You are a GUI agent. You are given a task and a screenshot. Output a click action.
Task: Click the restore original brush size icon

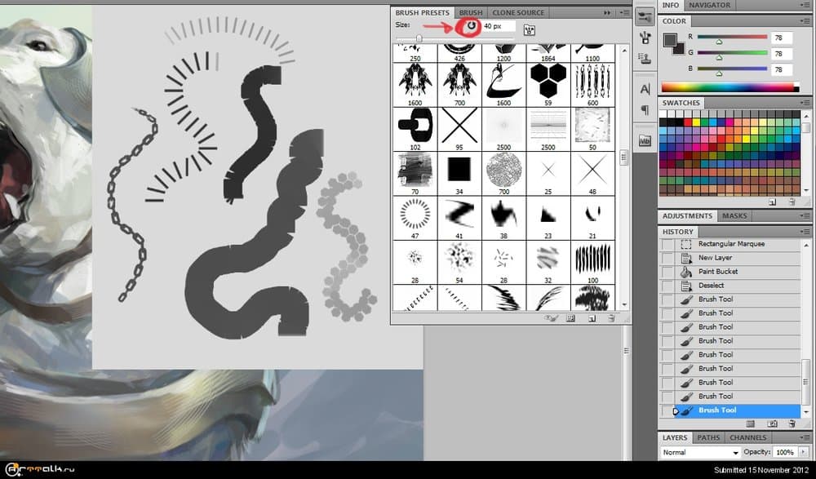[x=471, y=26]
